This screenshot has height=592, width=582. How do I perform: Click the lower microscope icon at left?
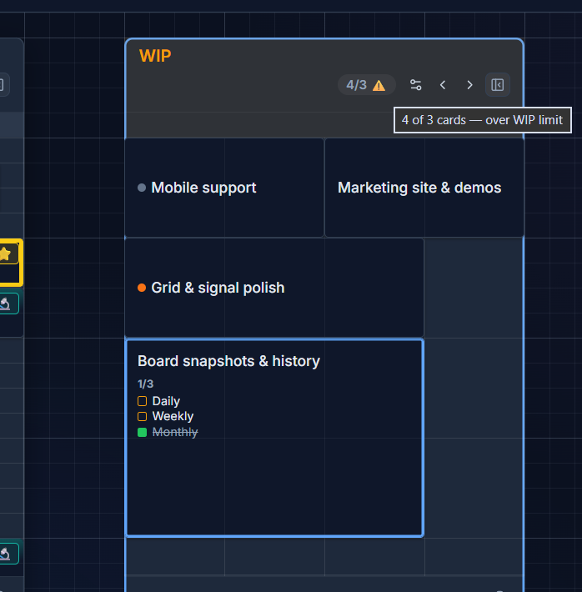[x=5, y=554]
